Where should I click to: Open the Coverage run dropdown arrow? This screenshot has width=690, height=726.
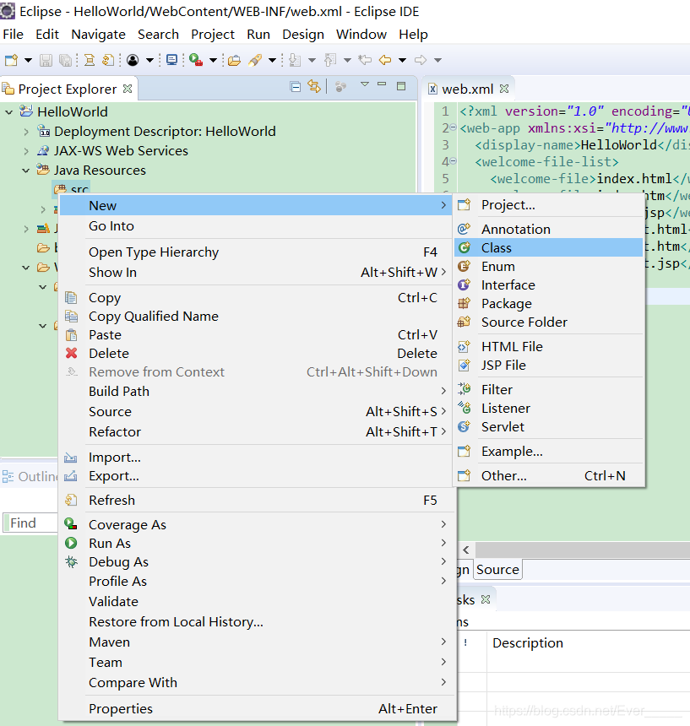[x=213, y=60]
